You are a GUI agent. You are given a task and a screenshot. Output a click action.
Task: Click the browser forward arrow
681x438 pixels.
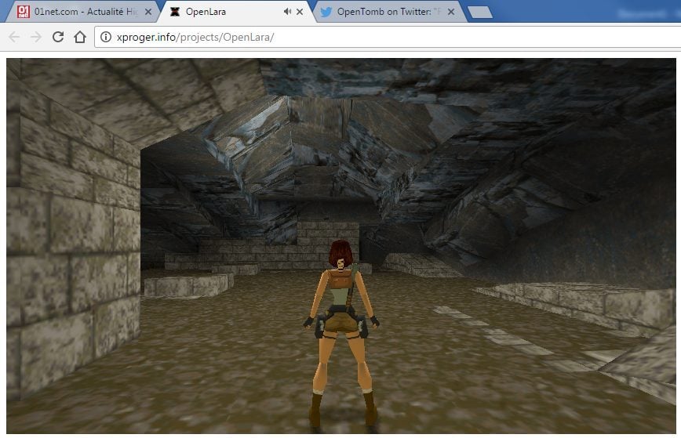(x=36, y=38)
